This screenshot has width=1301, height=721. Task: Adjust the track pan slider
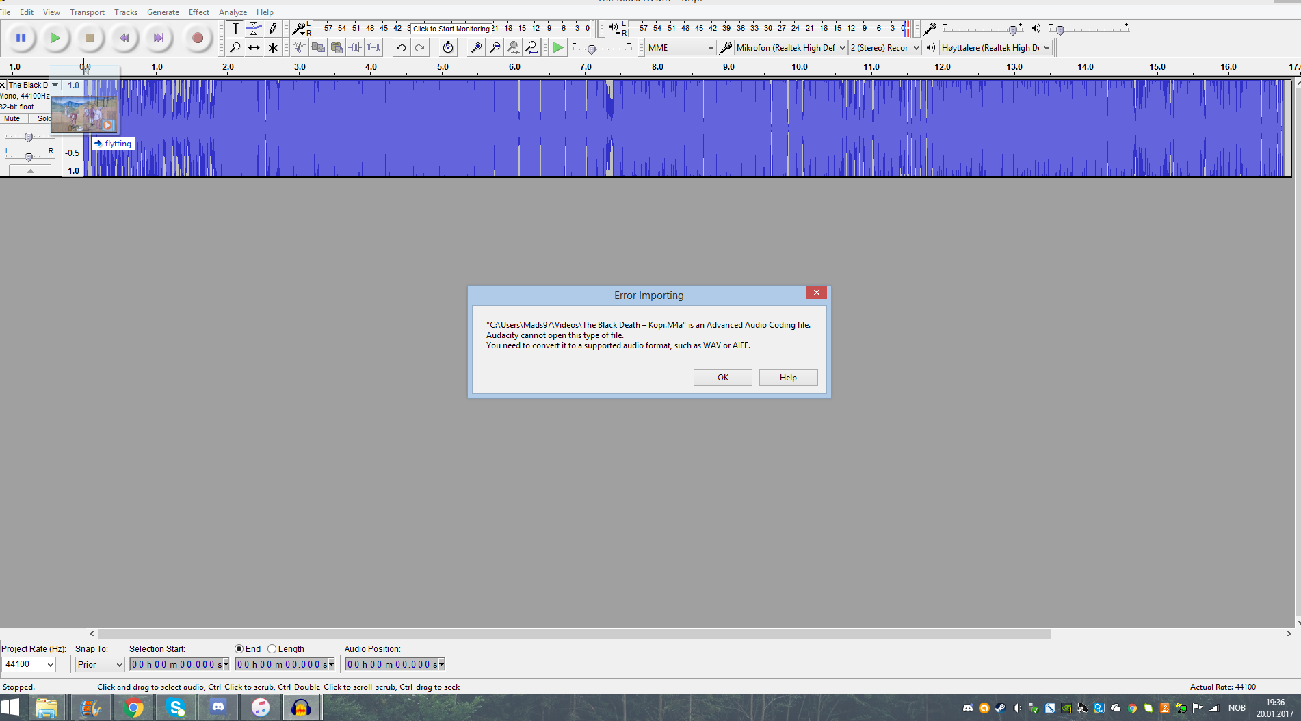pos(29,157)
